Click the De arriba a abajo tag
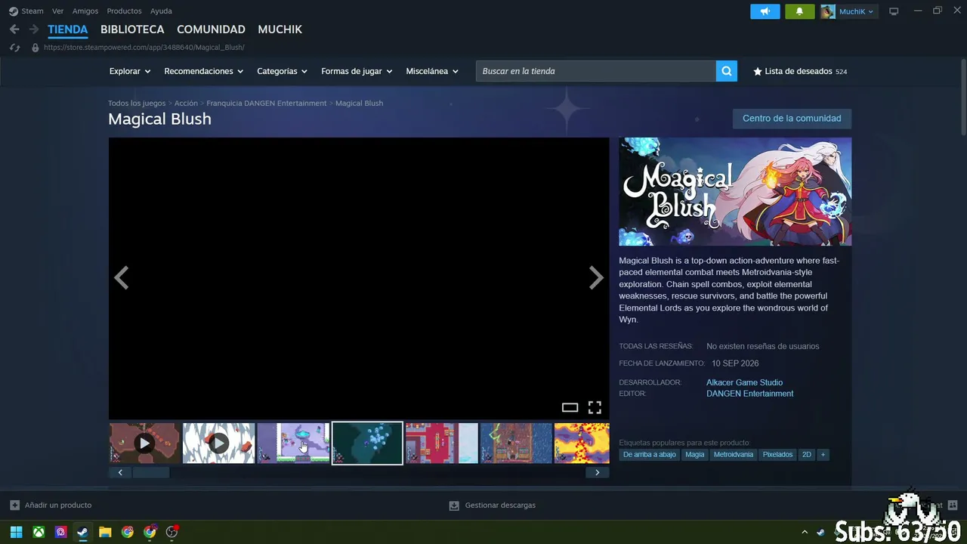The image size is (967, 544). [650, 455]
